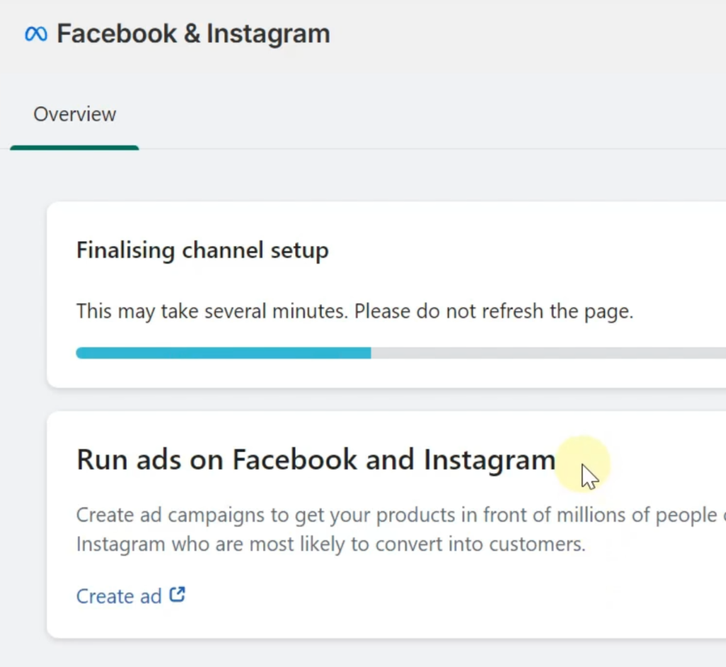Click "Please do not refresh the page" sentence
726x667 pixels.
(x=493, y=311)
